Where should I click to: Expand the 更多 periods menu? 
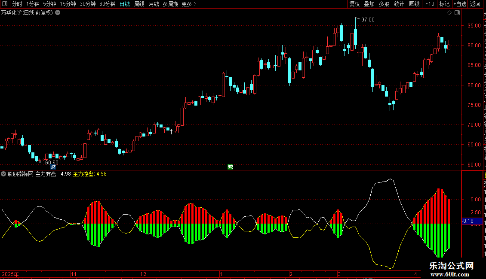coord(189,4)
